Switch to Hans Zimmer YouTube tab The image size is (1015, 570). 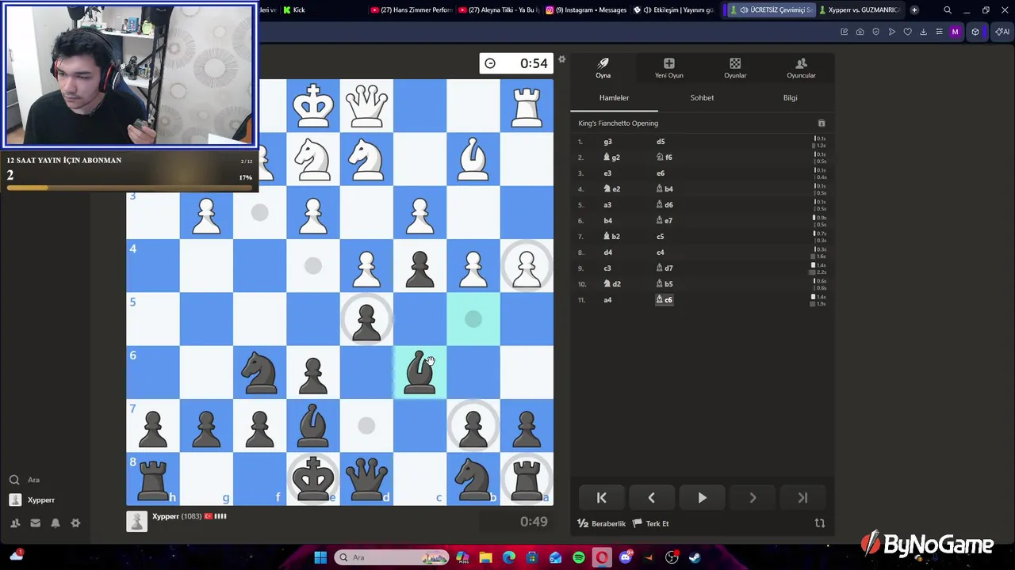[x=411, y=9]
